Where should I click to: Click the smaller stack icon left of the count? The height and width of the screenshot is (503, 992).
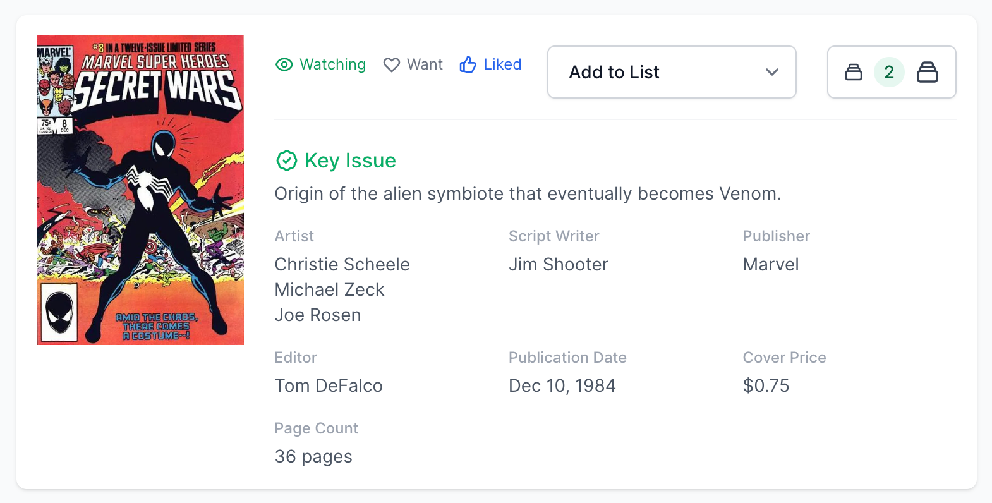tap(854, 72)
